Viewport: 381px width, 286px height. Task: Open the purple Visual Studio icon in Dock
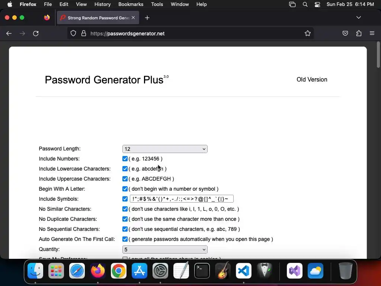click(295, 271)
